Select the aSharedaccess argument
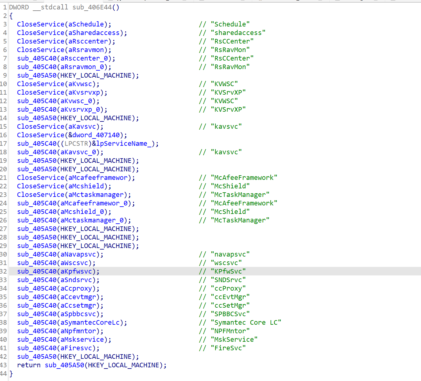The image size is (421, 381). click(x=94, y=33)
